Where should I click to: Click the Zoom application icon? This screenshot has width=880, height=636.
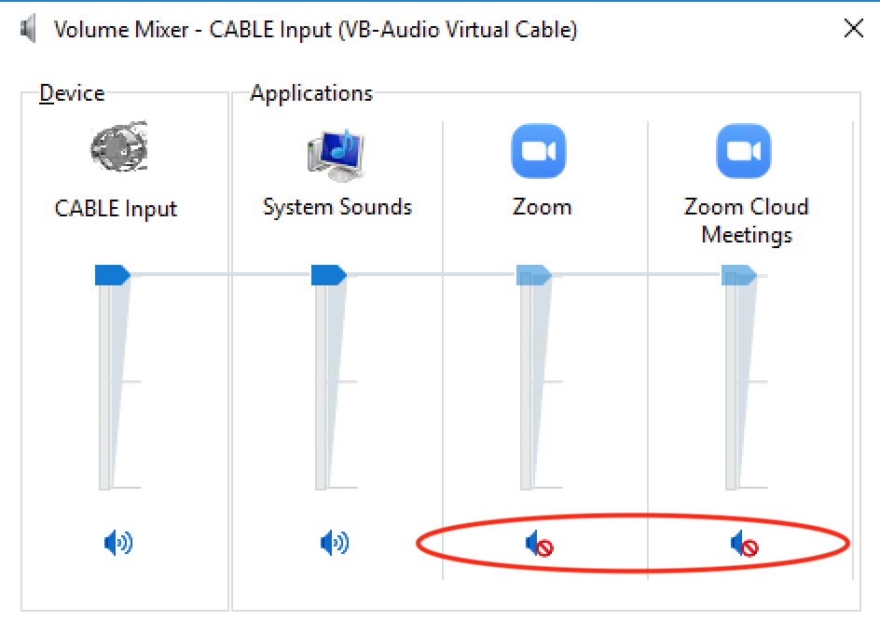[539, 151]
